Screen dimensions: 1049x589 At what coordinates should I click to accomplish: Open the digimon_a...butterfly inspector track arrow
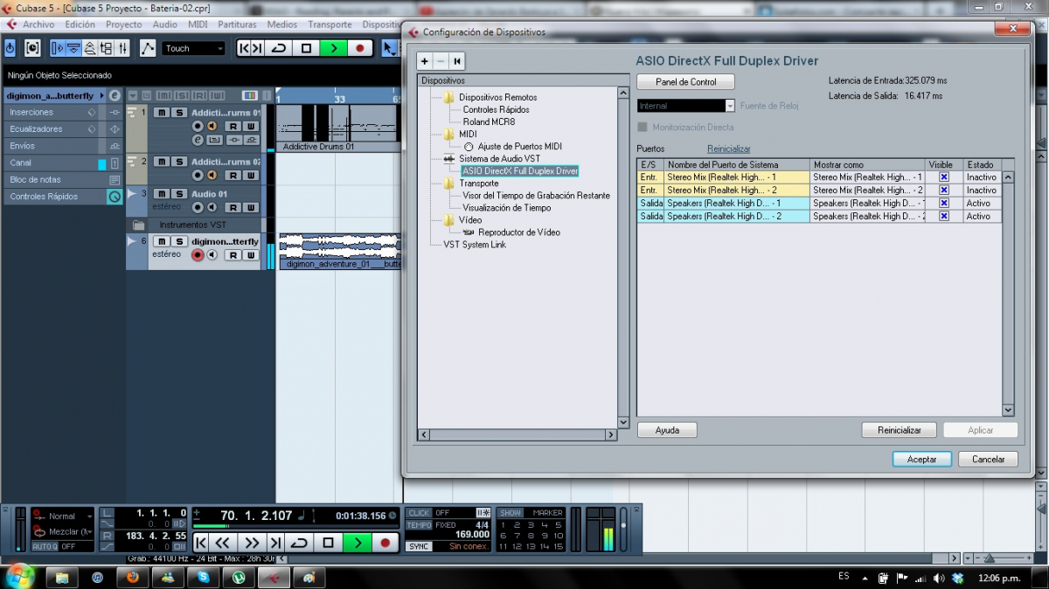[101, 95]
